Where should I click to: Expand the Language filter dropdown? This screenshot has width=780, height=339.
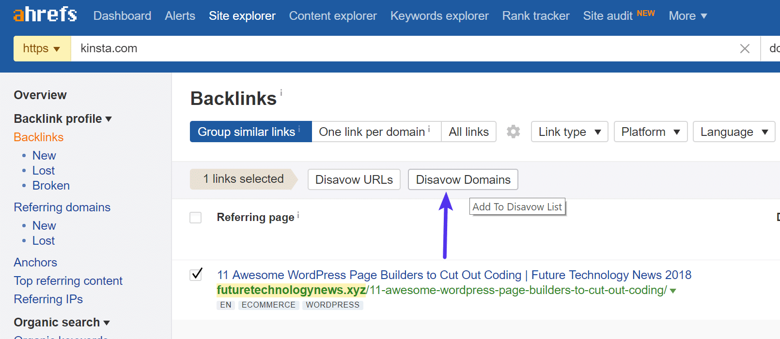click(733, 132)
